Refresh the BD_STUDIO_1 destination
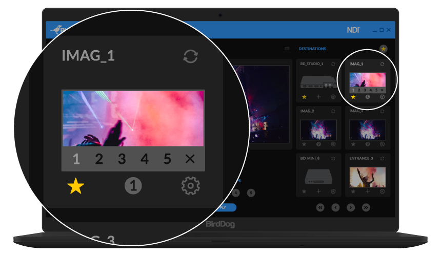The height and width of the screenshot is (256, 441). [333, 64]
